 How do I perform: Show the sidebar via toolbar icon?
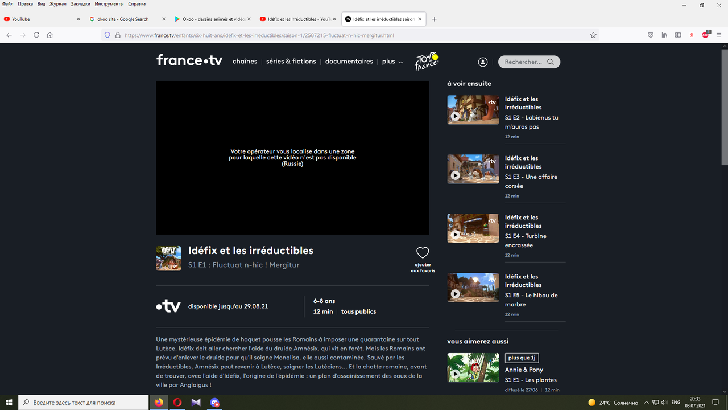pos(678,35)
